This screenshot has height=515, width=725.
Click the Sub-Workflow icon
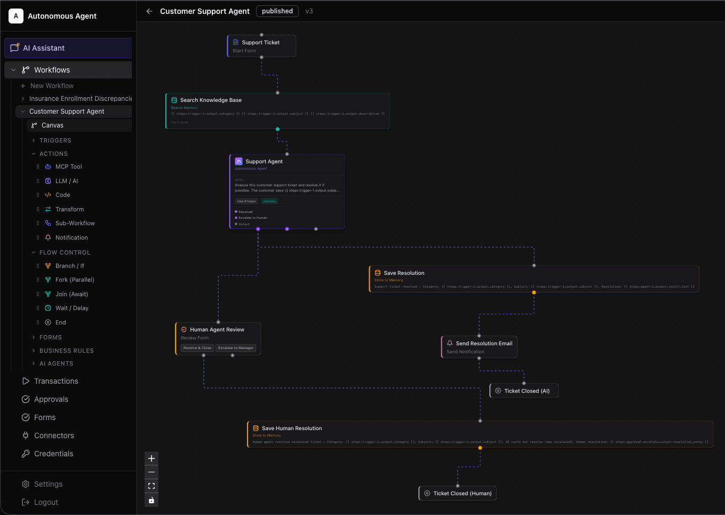tap(48, 223)
